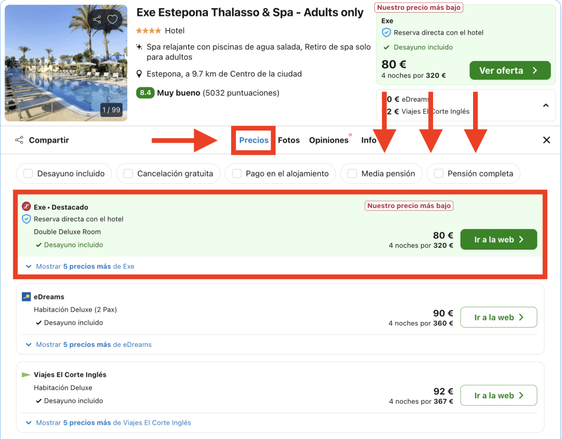
Task: Collapse the other-prices list using the up chevron
Action: tap(546, 105)
